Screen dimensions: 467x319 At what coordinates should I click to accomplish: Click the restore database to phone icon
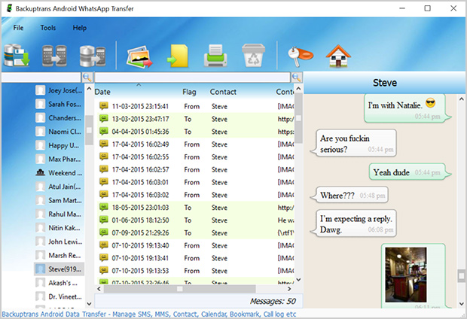pyautogui.click(x=93, y=56)
